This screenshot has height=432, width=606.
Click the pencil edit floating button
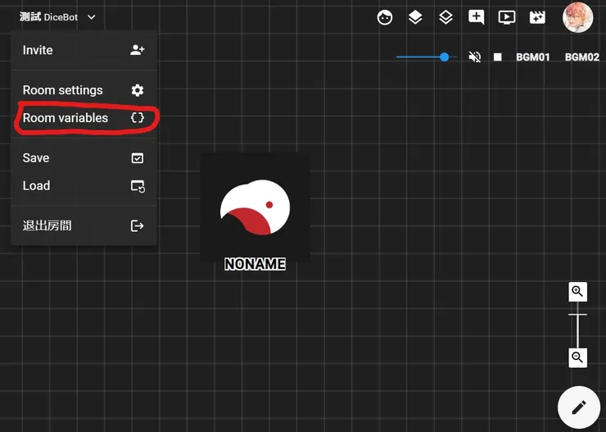(x=578, y=407)
